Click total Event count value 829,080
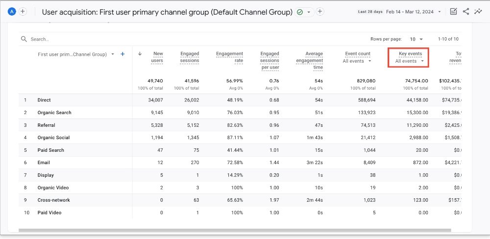 tap(366, 81)
